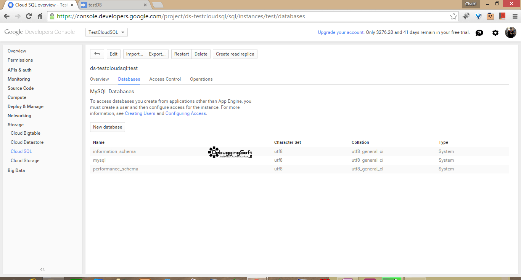521x280 pixels.
Task: Close the testDB browser tab
Action: [x=145, y=5]
